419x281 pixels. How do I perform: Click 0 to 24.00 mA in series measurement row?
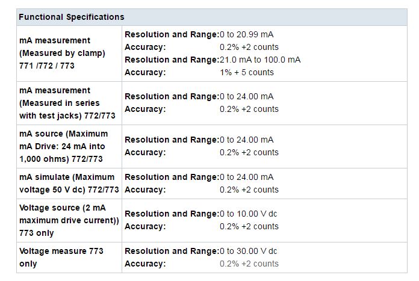point(246,96)
